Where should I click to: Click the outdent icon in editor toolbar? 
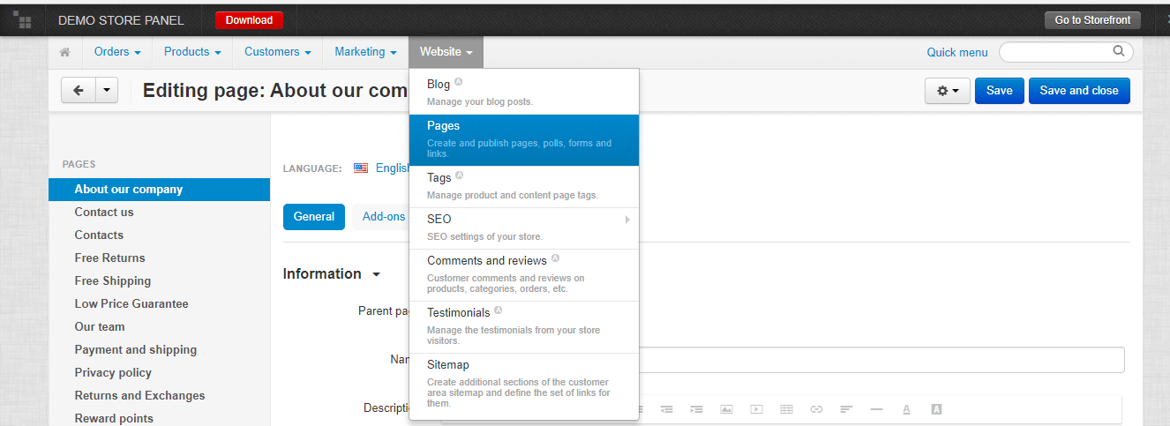(x=667, y=409)
